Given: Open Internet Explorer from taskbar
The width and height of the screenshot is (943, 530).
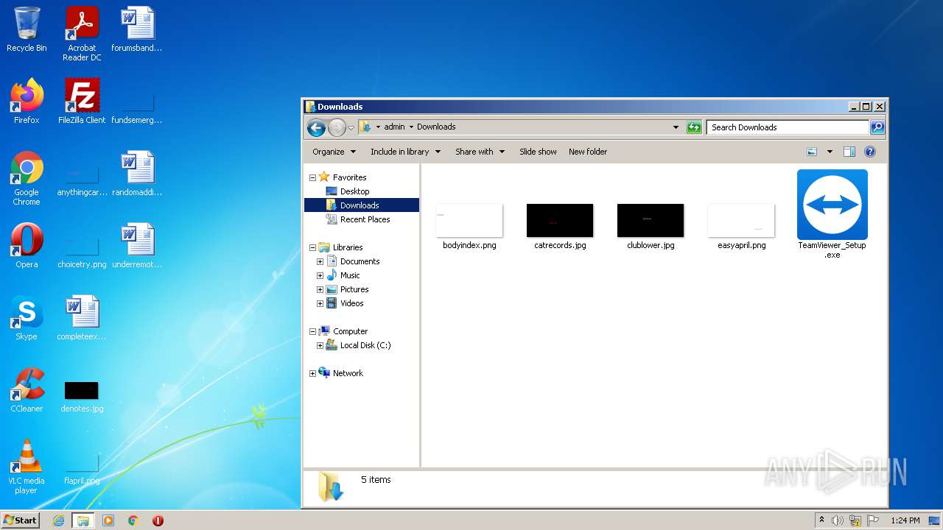Looking at the screenshot, I should [x=59, y=520].
